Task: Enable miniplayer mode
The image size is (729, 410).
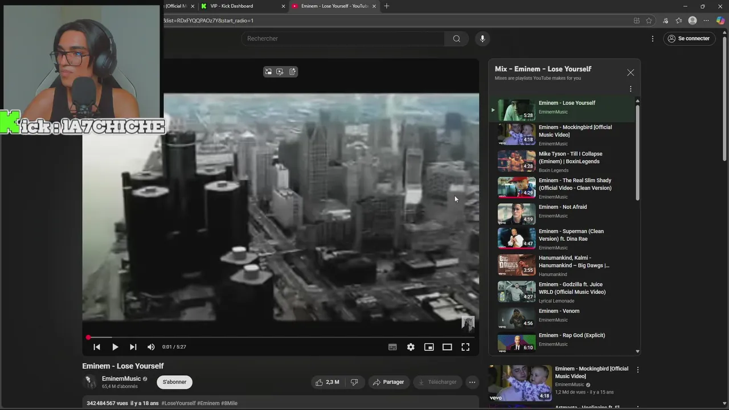Action: click(429, 347)
